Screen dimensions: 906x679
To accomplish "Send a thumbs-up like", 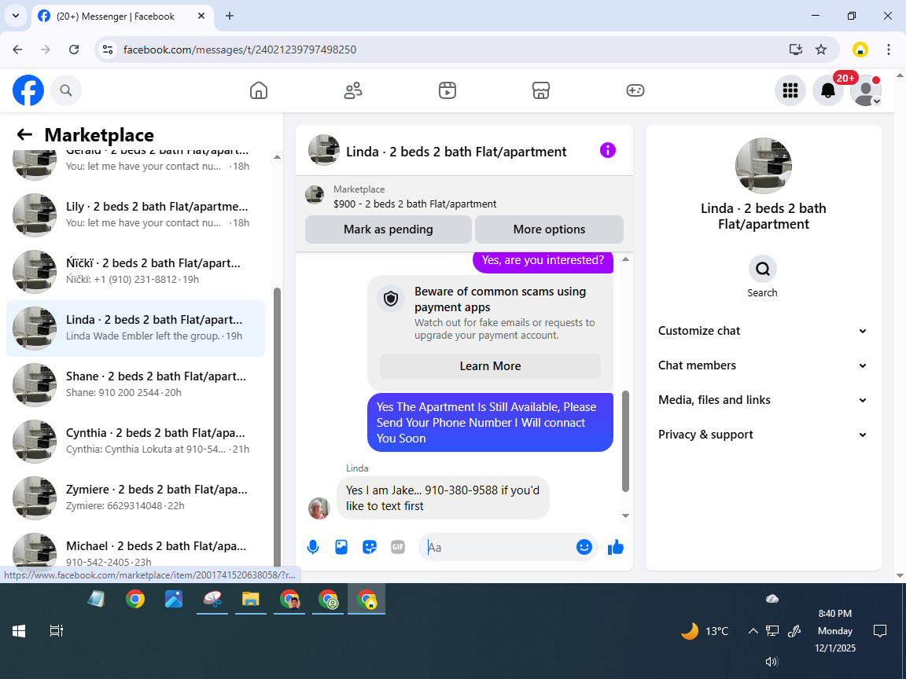I will point(615,547).
